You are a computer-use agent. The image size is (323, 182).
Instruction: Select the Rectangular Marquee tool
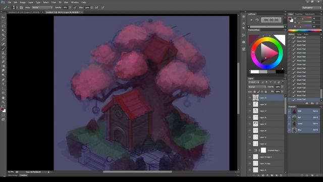tap(3, 22)
